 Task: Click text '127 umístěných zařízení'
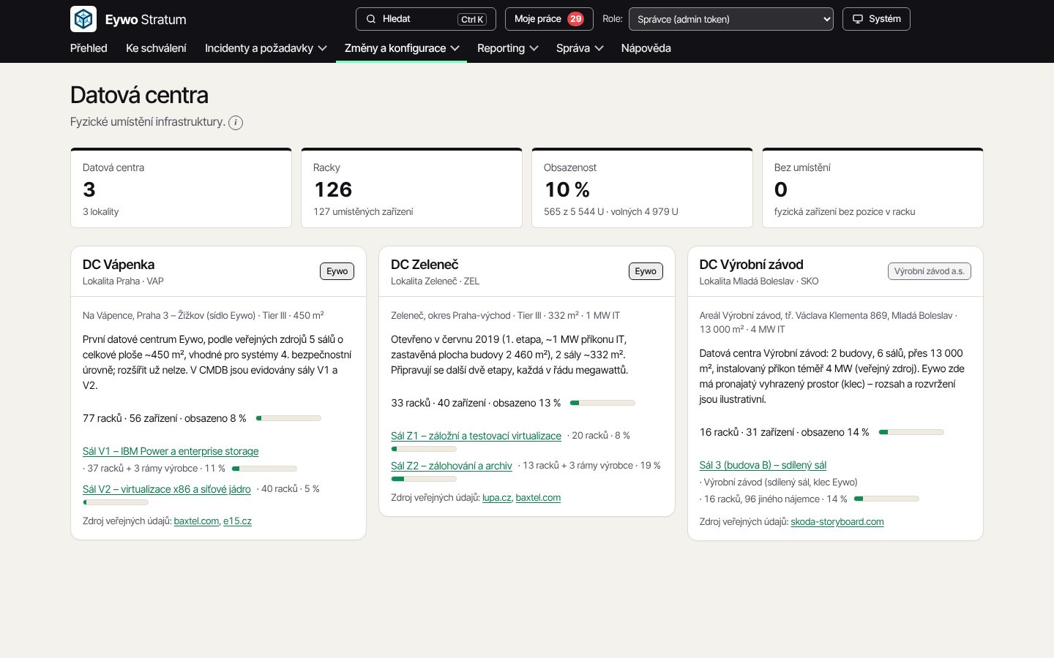coord(363,212)
